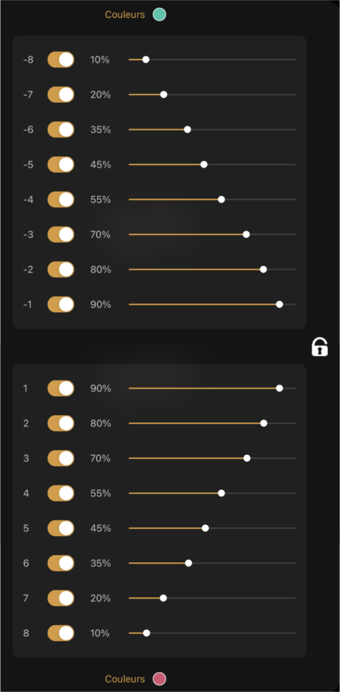This screenshot has height=692, width=340.
Task: Click the bottom Couleurs label
Action: point(125,678)
